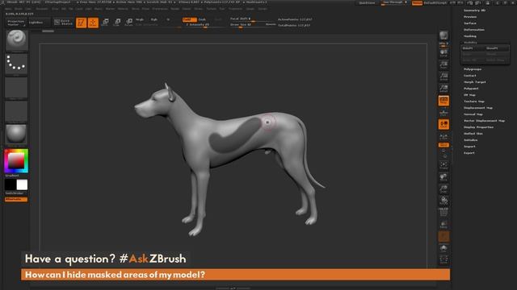517x290 pixels.
Task: Open the Transform menu
Action: click(x=235, y=9)
